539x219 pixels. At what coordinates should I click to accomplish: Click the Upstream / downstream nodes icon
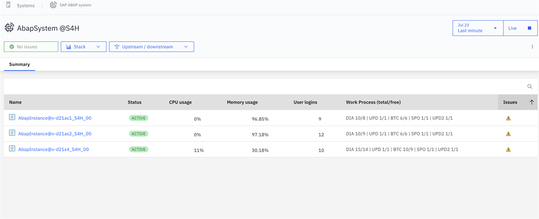(x=117, y=47)
